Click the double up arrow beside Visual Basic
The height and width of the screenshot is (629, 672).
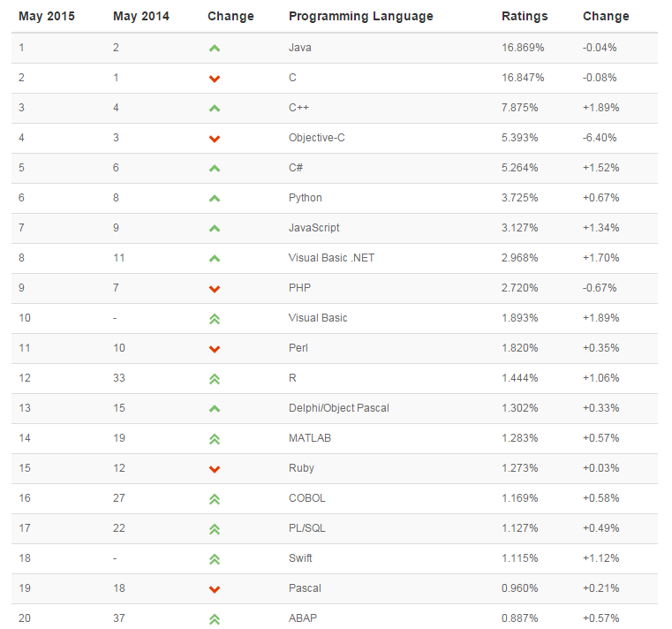[214, 318]
